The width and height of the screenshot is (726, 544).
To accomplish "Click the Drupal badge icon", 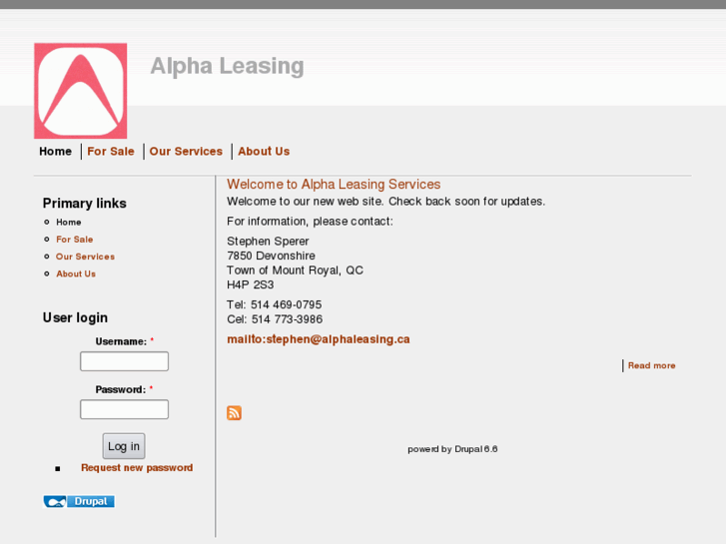I will [x=79, y=501].
